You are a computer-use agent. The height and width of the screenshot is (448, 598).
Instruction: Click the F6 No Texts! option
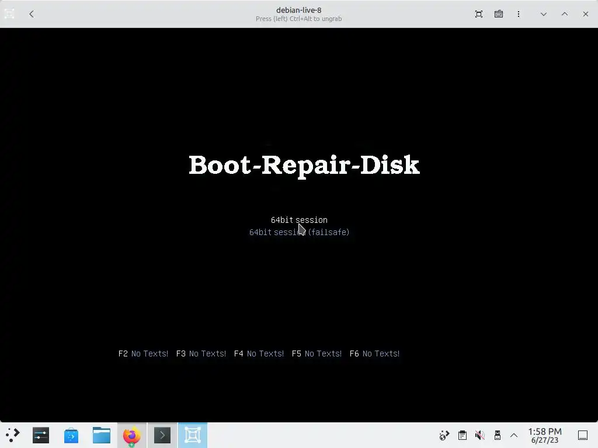[374, 353]
